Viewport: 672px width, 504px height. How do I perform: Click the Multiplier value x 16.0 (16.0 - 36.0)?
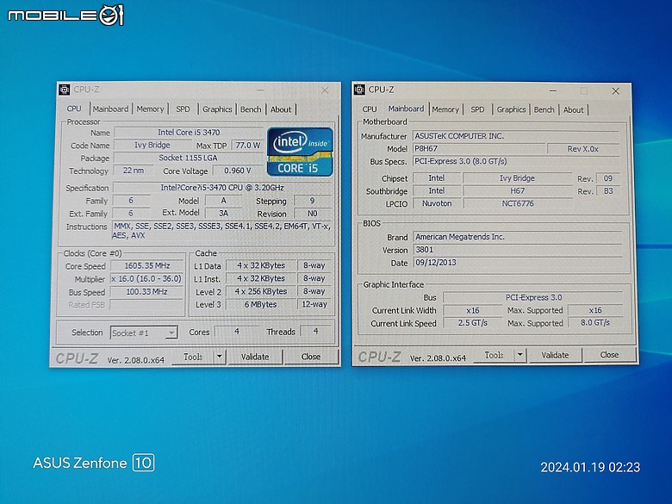(x=146, y=278)
